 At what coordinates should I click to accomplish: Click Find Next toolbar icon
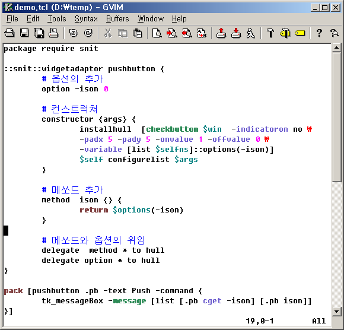coord(172,33)
